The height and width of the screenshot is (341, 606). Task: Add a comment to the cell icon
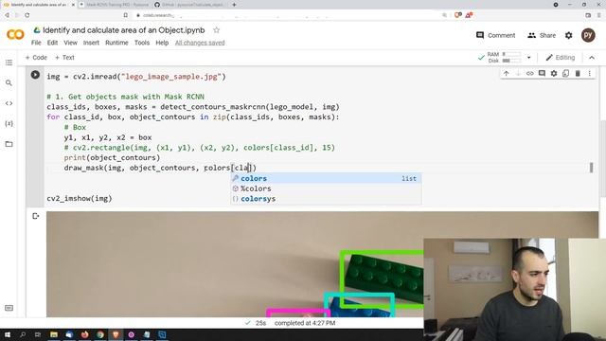point(542,74)
